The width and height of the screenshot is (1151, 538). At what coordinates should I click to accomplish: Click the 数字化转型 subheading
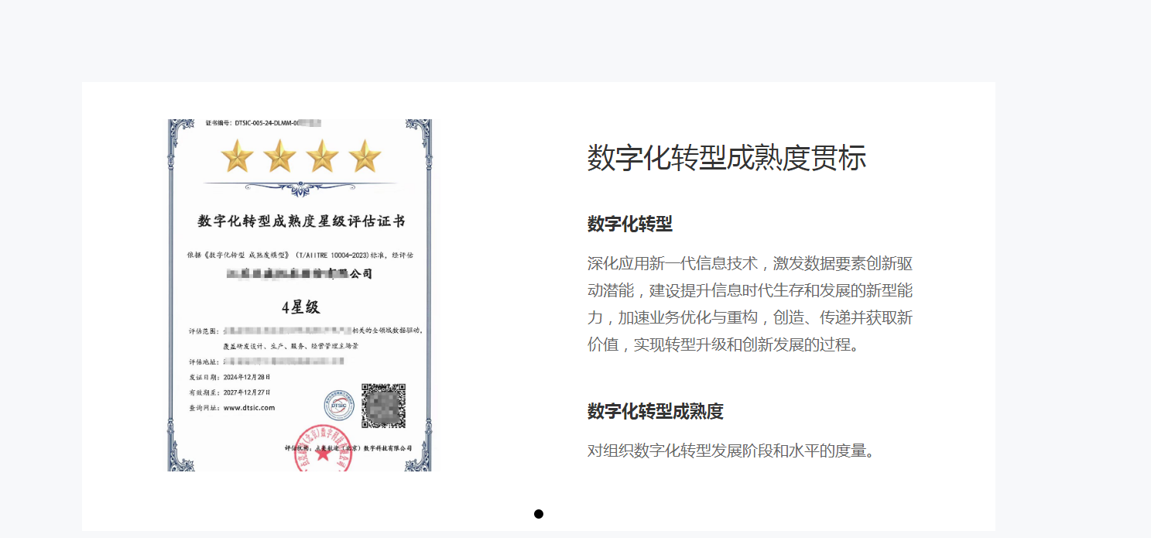(629, 224)
